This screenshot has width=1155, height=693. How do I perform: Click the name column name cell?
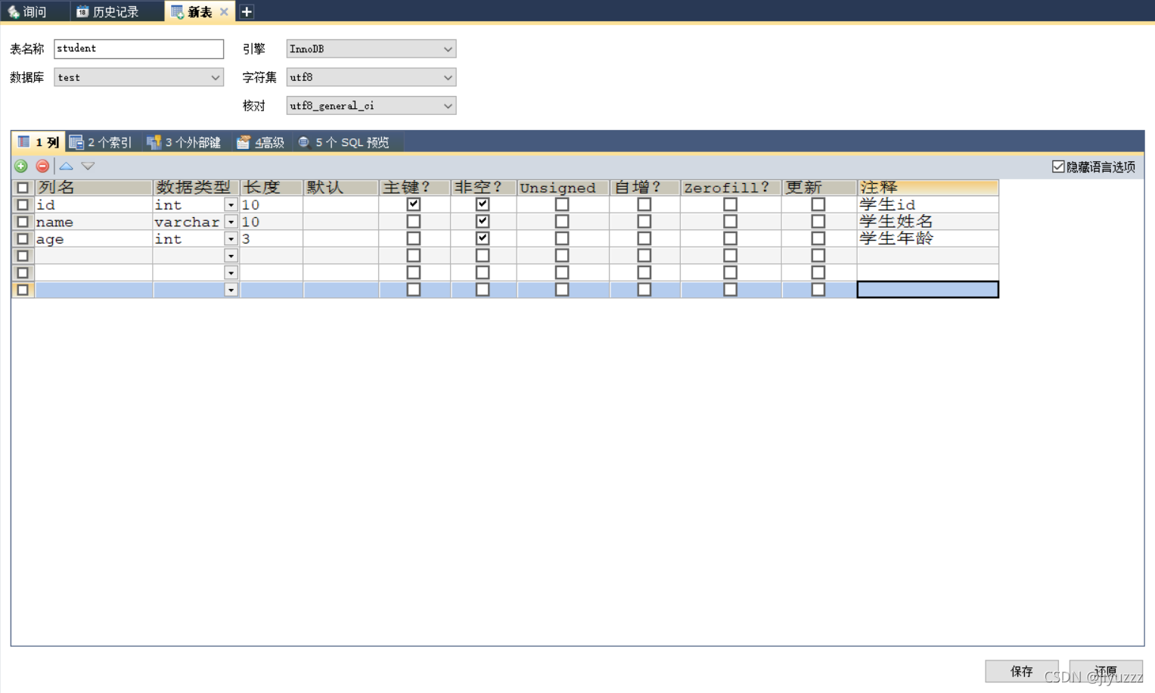(94, 222)
